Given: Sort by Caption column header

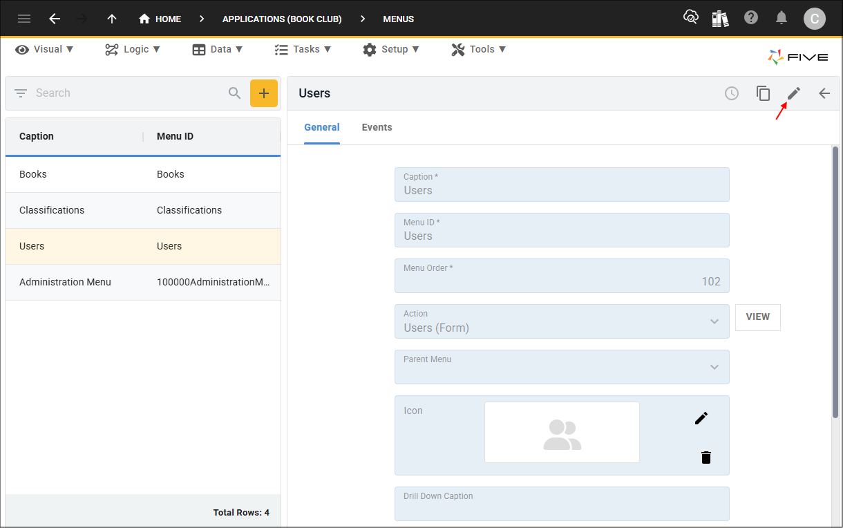Looking at the screenshot, I should [37, 136].
